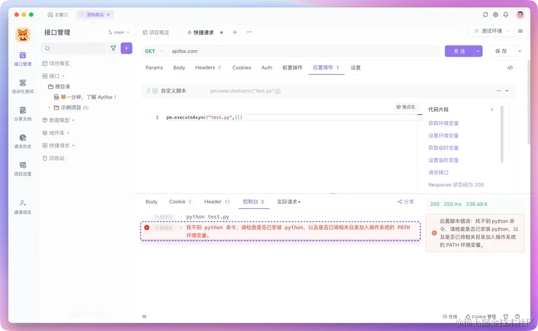View 请求历史 from the sidebar
Screen dimensions: 538x331
(22, 143)
